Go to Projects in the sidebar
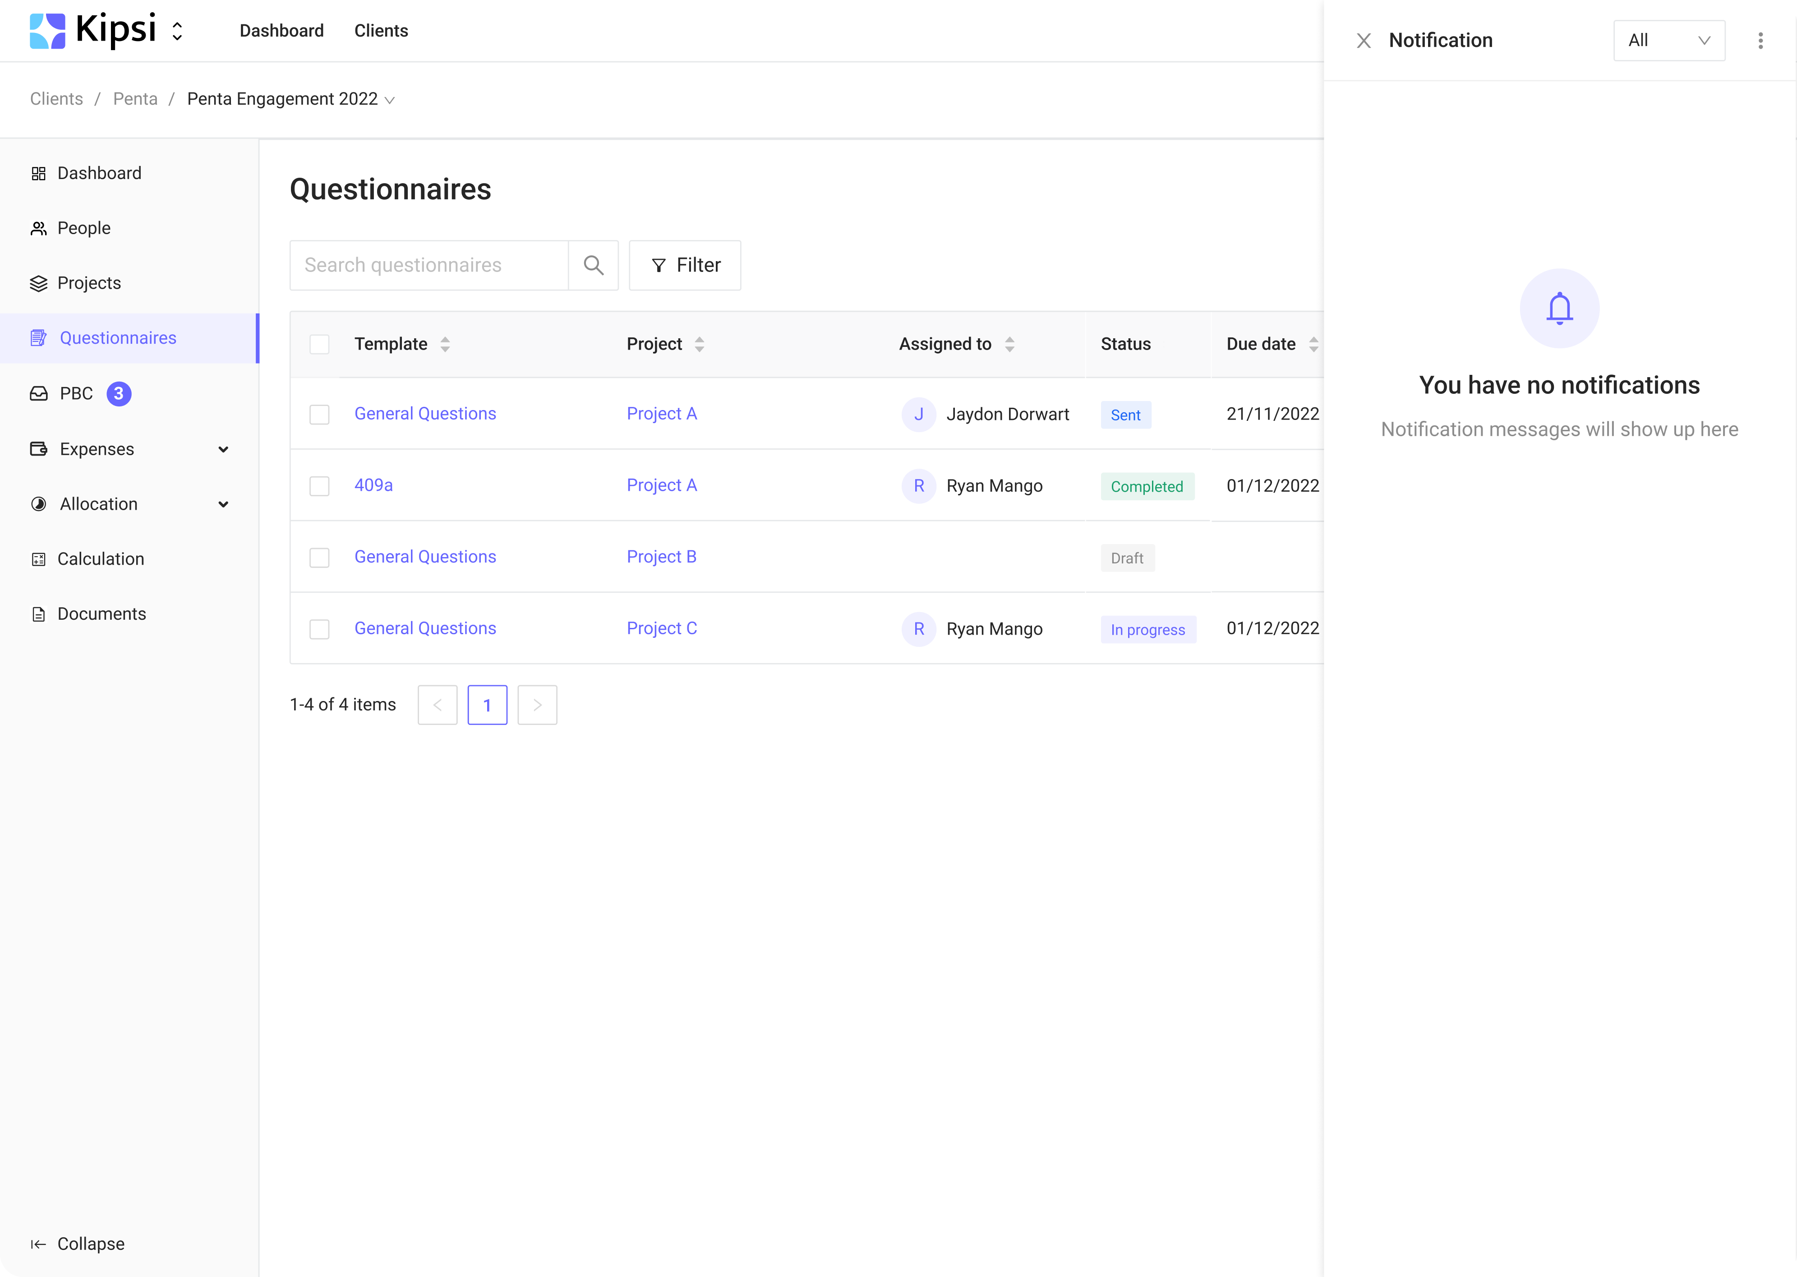 point(89,283)
